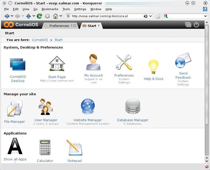Screen dimensions: 210x170
Task: Click the bottom-most scroll down arrow
Action: [207, 161]
